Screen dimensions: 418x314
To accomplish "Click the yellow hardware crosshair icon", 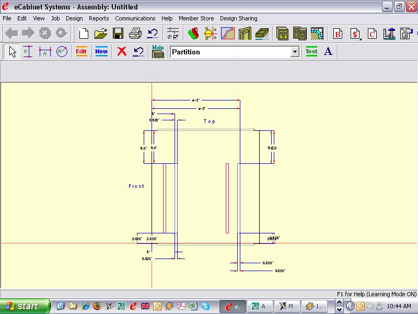I will pyautogui.click(x=211, y=33).
